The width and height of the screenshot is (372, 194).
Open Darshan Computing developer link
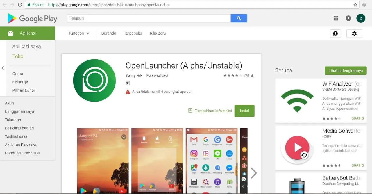click(341, 184)
